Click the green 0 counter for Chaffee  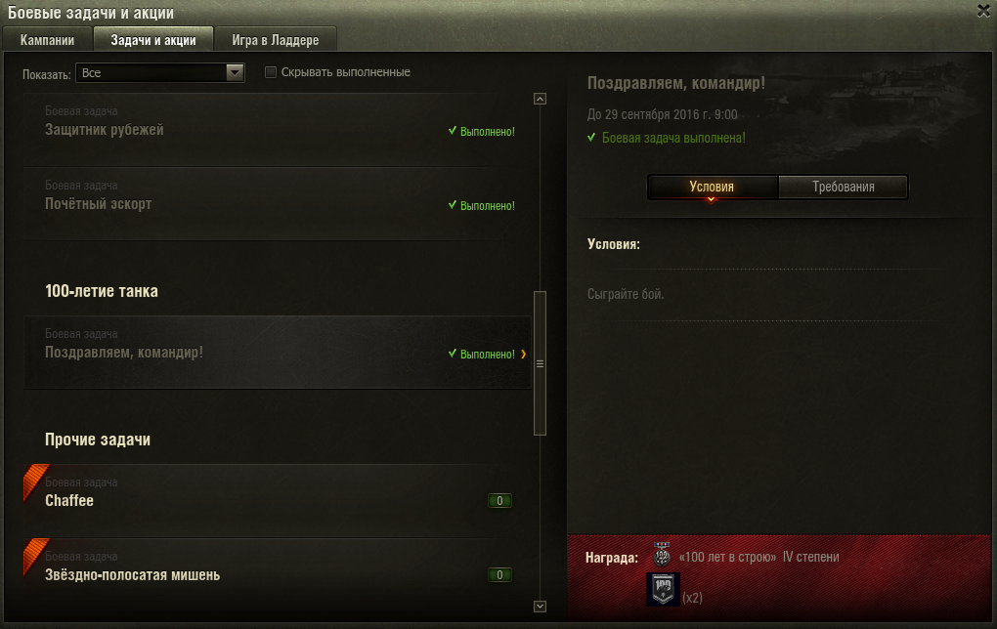(499, 501)
